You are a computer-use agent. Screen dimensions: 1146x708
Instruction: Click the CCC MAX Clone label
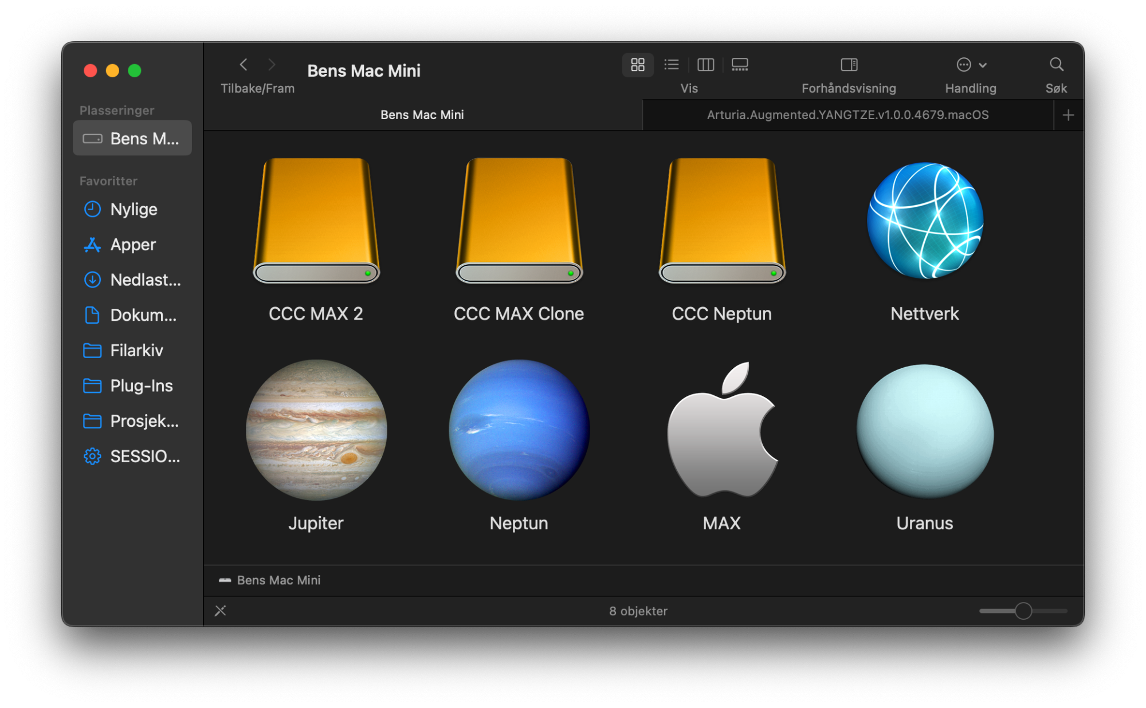click(519, 314)
